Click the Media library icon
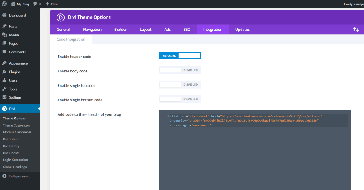The height and width of the screenshot is (190, 364). [4, 35]
